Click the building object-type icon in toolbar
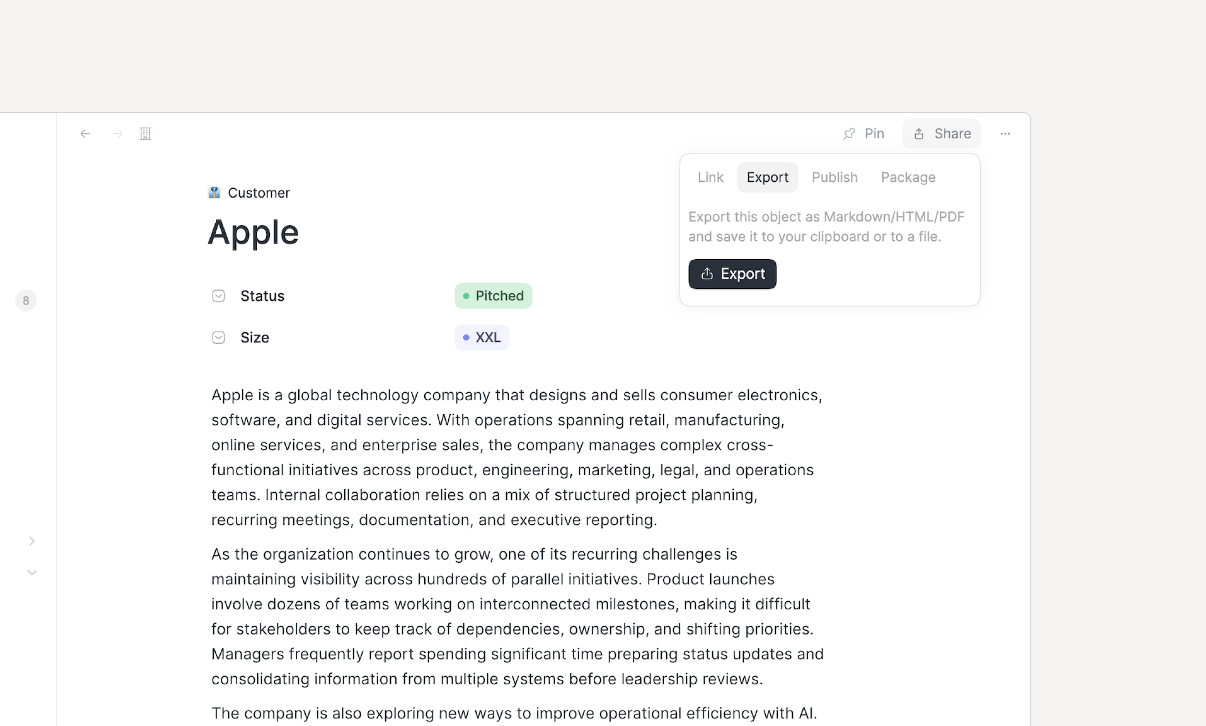Image resolution: width=1206 pixels, height=726 pixels. [x=145, y=133]
